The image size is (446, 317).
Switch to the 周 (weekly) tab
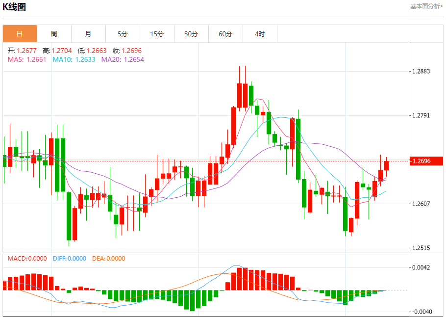(54, 34)
